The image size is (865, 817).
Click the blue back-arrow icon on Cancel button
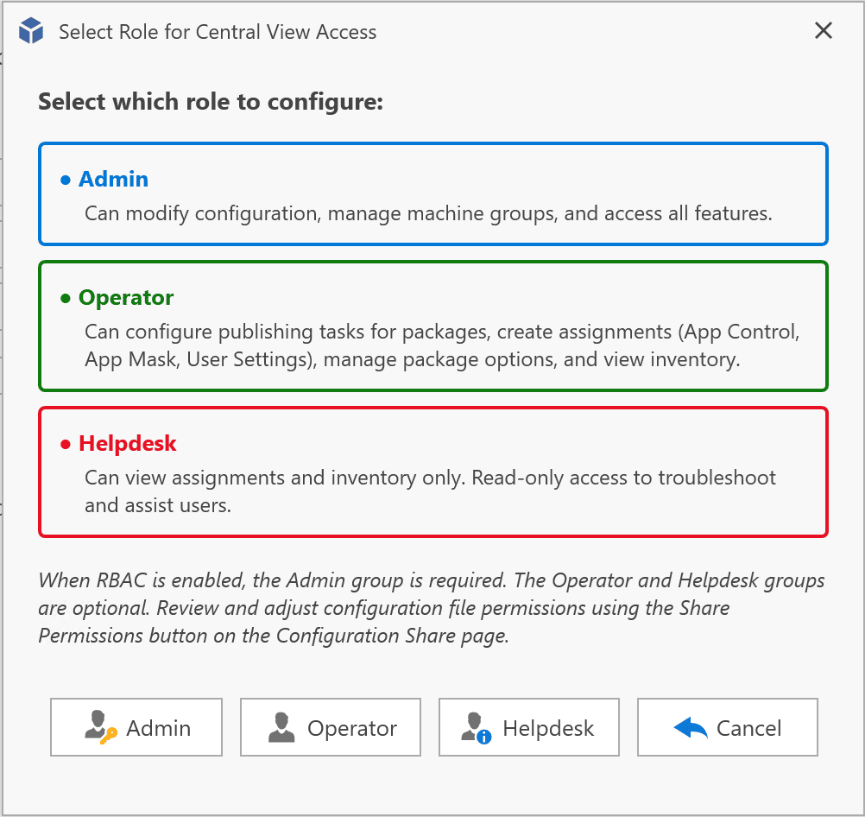pos(690,728)
